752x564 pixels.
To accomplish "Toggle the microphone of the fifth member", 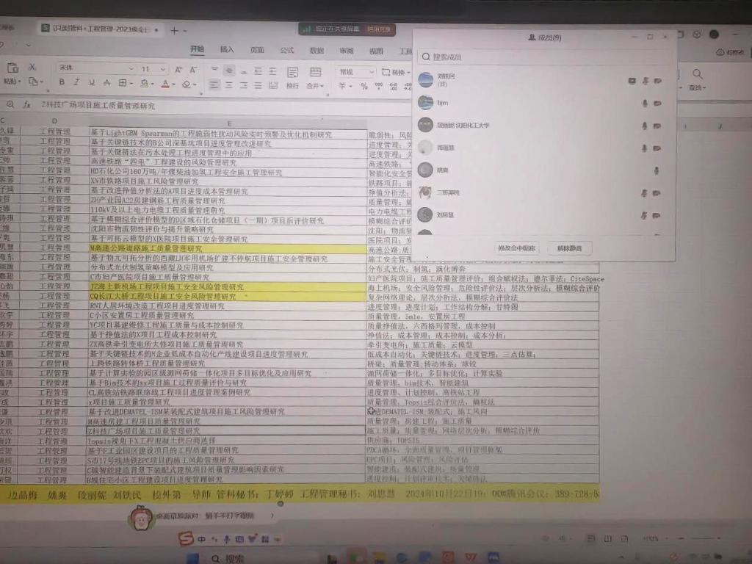I will pyautogui.click(x=656, y=170).
